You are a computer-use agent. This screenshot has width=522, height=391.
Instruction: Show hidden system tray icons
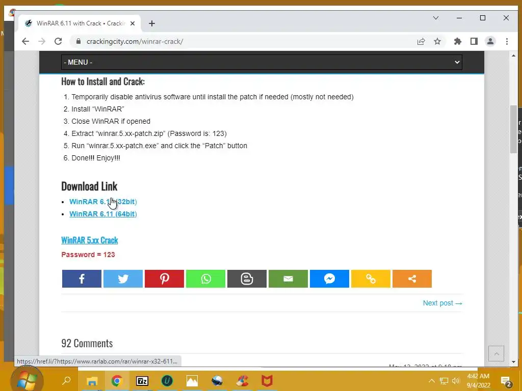[431, 381]
